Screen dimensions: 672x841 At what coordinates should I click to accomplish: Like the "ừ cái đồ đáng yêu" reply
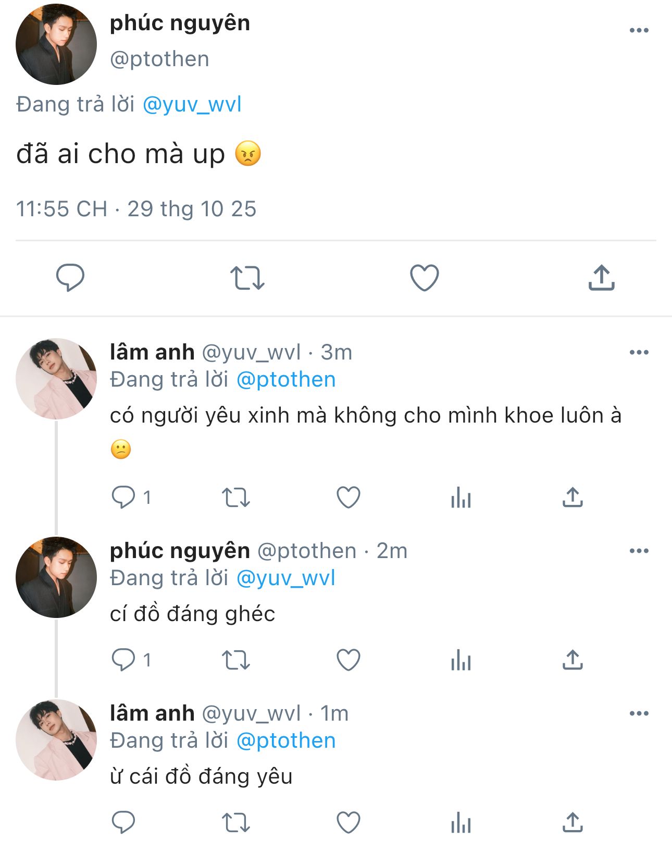(349, 823)
